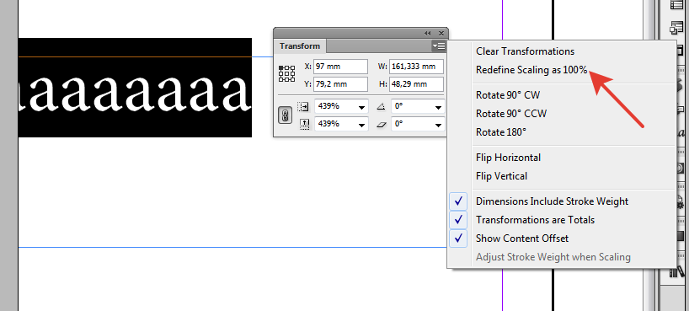Switch to the Transform tab

coord(300,46)
